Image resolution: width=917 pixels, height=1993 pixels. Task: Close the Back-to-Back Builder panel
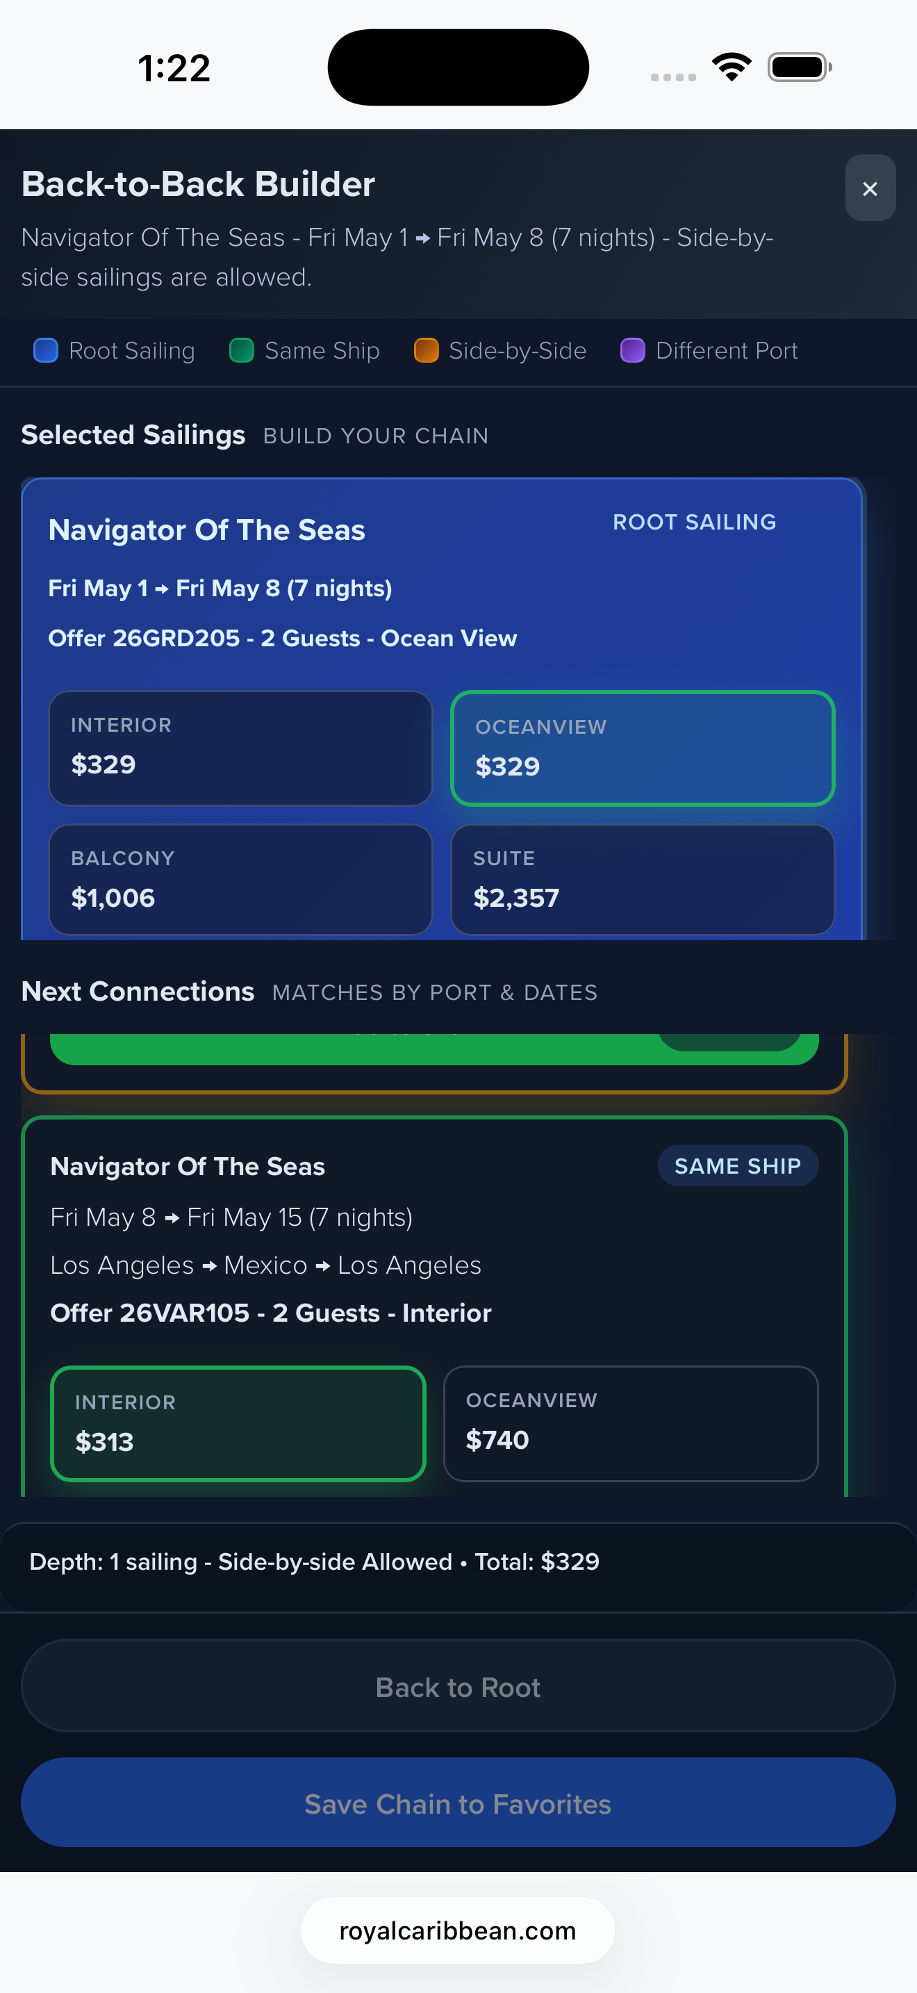click(x=870, y=188)
